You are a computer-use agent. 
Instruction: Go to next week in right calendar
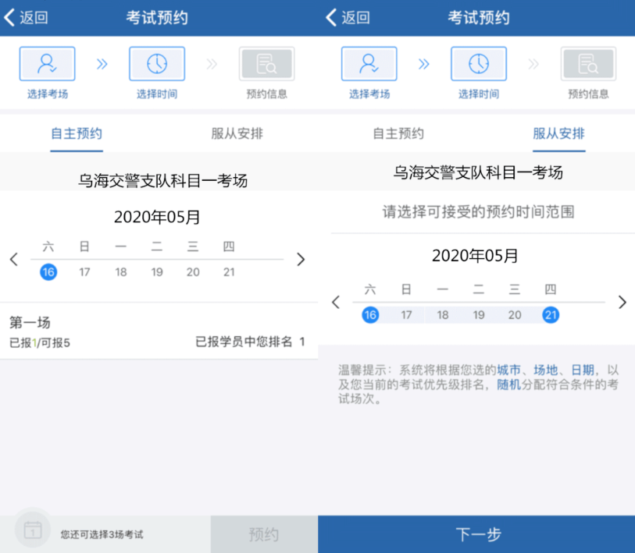coord(623,302)
